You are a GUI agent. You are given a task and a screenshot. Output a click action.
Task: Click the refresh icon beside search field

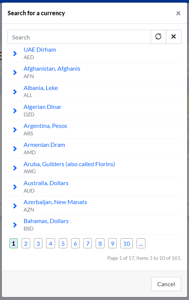tap(158, 37)
